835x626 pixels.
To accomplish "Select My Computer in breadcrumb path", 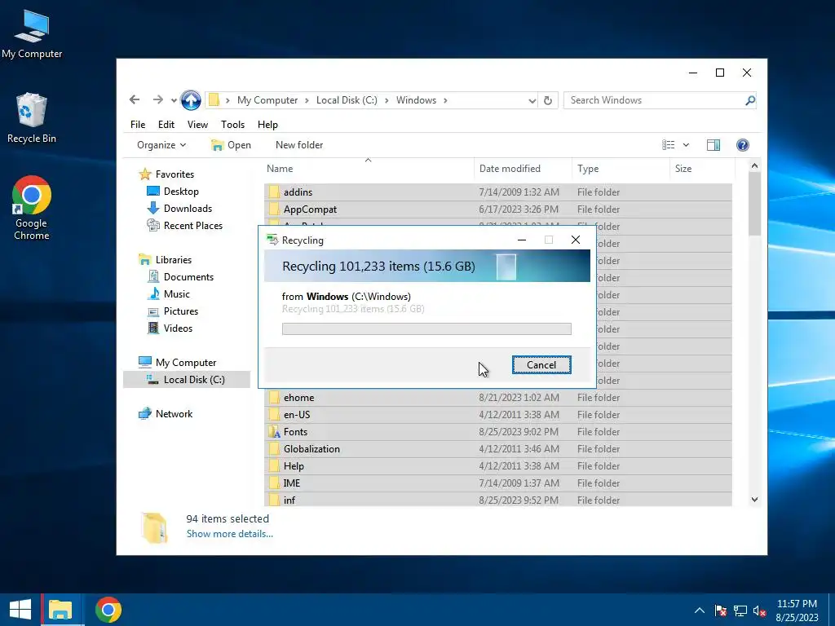I will click(267, 100).
